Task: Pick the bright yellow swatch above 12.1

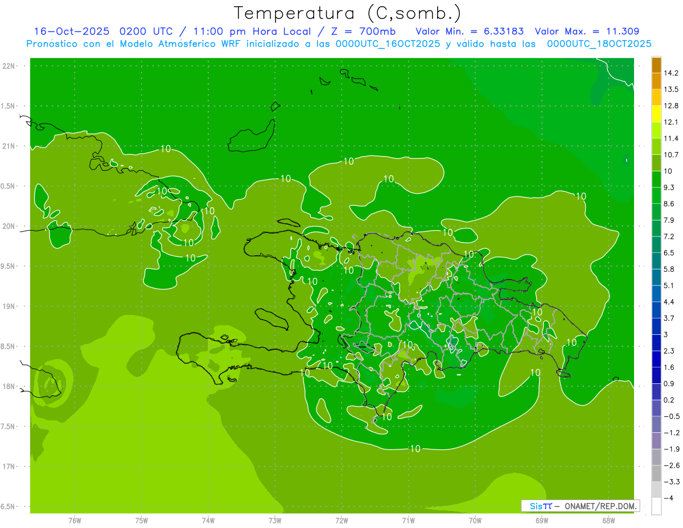Action: 656,114
